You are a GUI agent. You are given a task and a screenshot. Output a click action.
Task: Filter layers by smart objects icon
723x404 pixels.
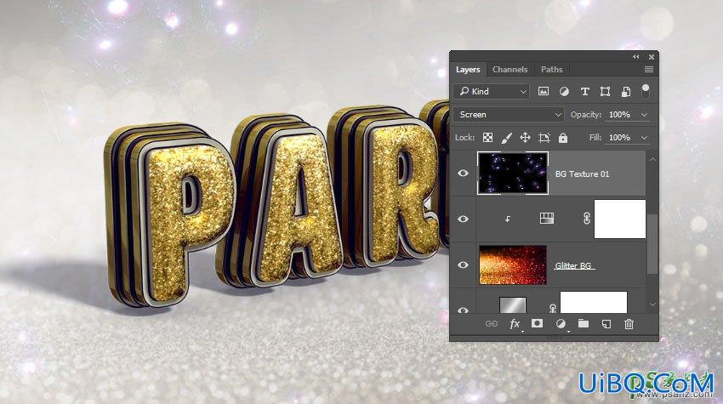626,91
